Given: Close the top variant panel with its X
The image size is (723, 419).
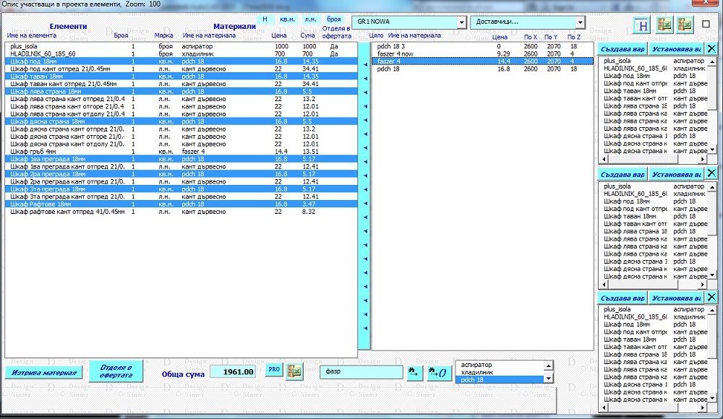Looking at the screenshot, I should [x=711, y=49].
